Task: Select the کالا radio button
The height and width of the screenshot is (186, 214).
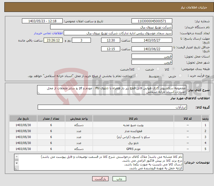Action: (x=173, y=69)
